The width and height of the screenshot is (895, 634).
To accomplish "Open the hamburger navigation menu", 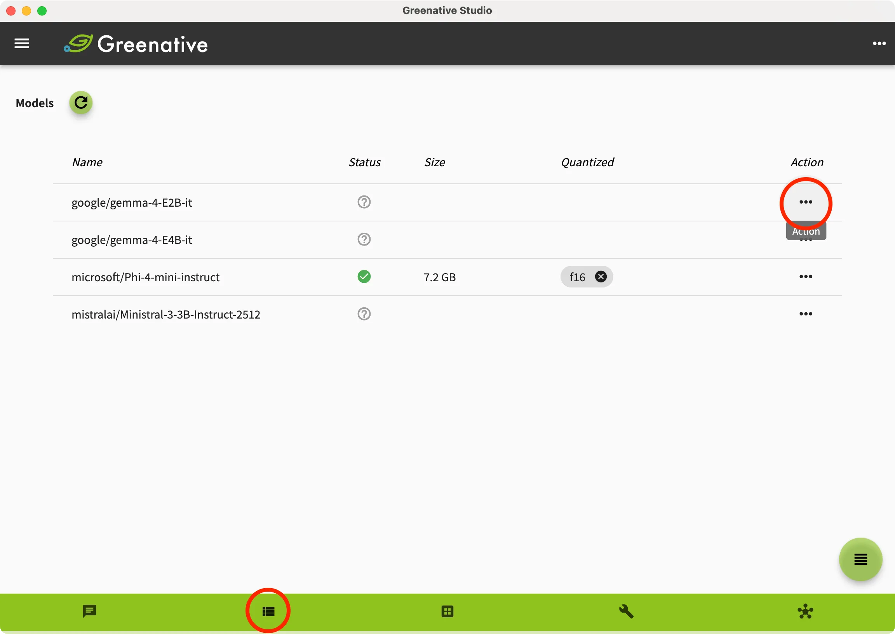I will pyautogui.click(x=22, y=44).
